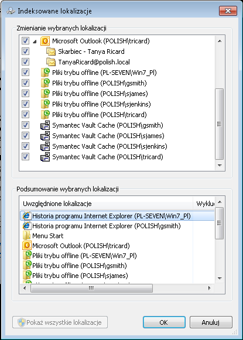Toggle checkbox for Pliki trybu offline (POLISH\sjames)
The image size is (243, 340).
pyautogui.click(x=25, y=94)
